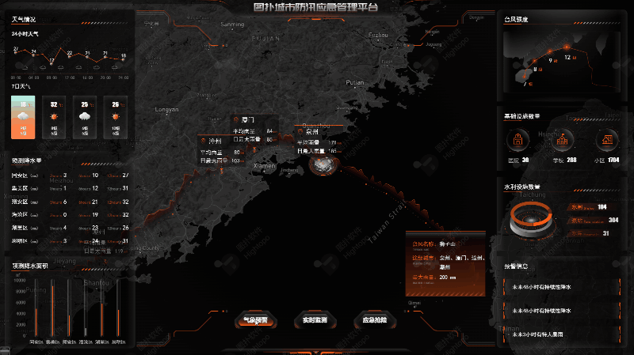The width and height of the screenshot is (634, 355).
Task: Click the 9级 point on typhoon track
Action: coord(550,52)
